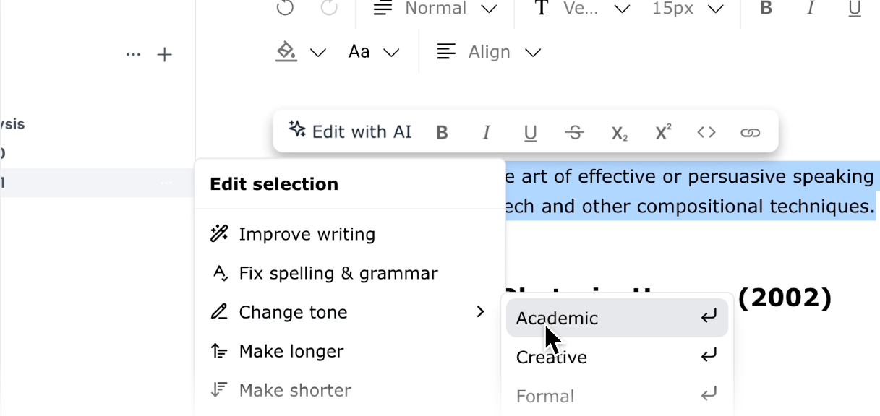
Task: Toggle underline in floating toolbar
Action: click(x=531, y=132)
